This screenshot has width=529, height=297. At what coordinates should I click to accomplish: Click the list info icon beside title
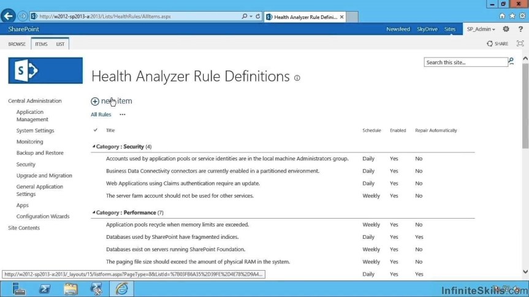click(297, 78)
